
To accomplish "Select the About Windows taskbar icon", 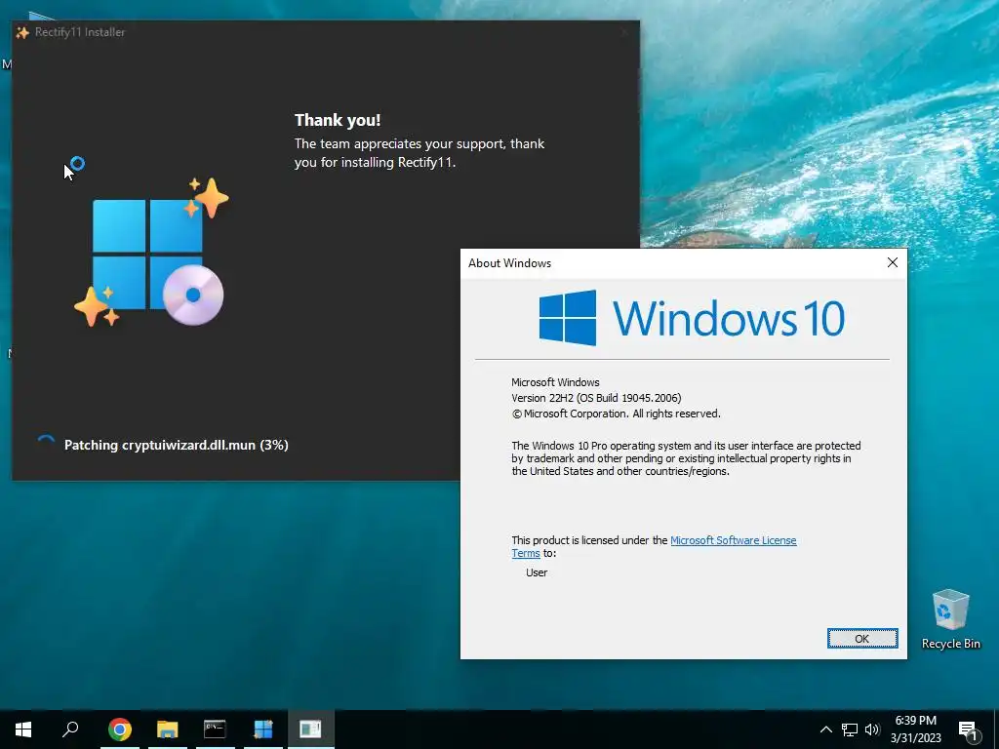I will pyautogui.click(x=310, y=729).
